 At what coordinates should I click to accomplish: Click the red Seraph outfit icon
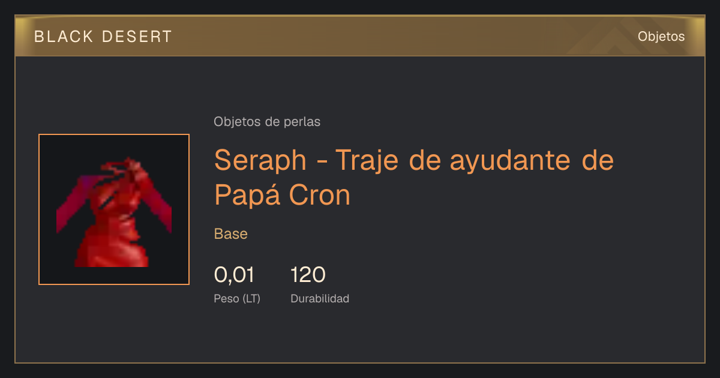point(114,213)
